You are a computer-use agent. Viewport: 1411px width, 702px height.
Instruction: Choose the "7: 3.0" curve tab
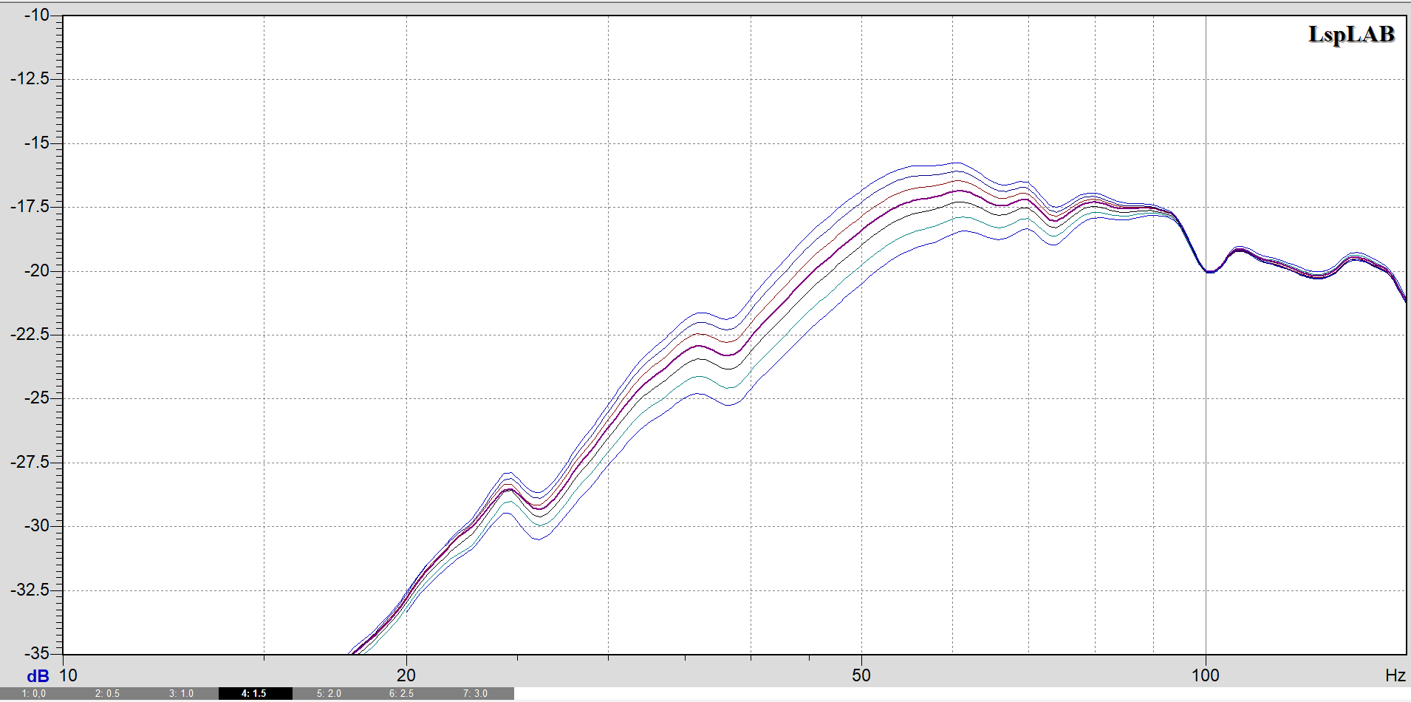476,693
